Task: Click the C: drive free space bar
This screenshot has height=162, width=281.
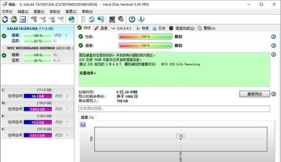Action: tap(38, 96)
